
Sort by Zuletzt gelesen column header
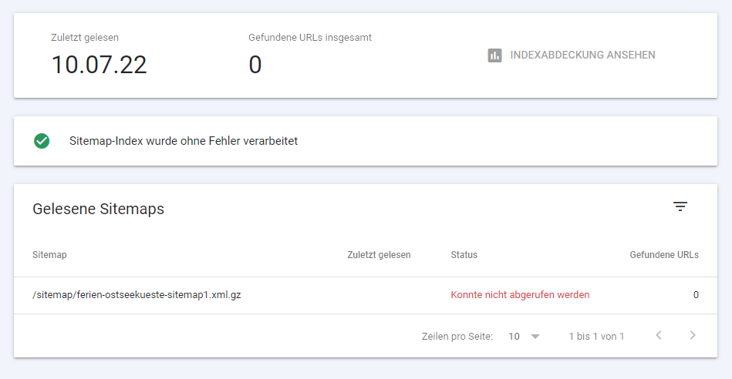[379, 255]
